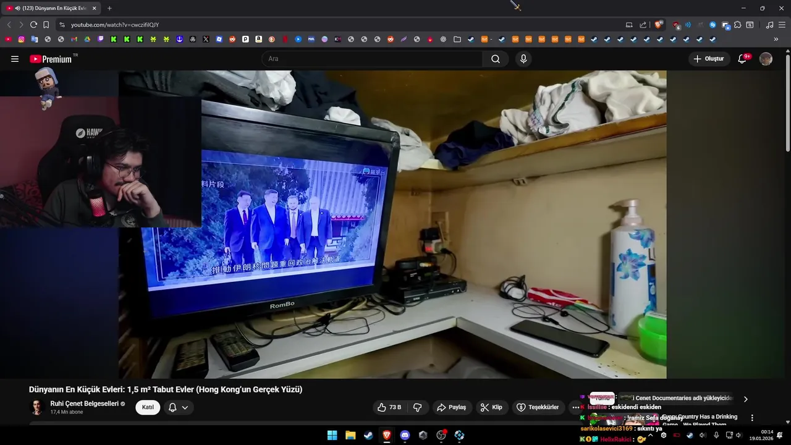791x445 pixels.
Task: Click the video player to pause
Action: tap(392, 224)
